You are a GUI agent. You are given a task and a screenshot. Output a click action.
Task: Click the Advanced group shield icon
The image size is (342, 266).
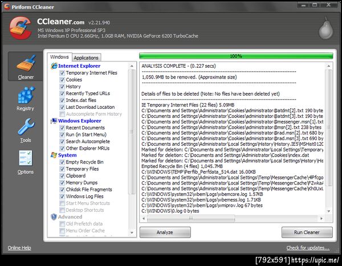pyautogui.click(x=54, y=217)
